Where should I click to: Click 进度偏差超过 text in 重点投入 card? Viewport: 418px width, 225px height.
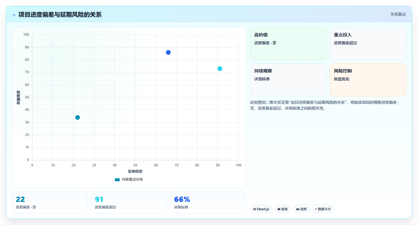pyautogui.click(x=346, y=43)
